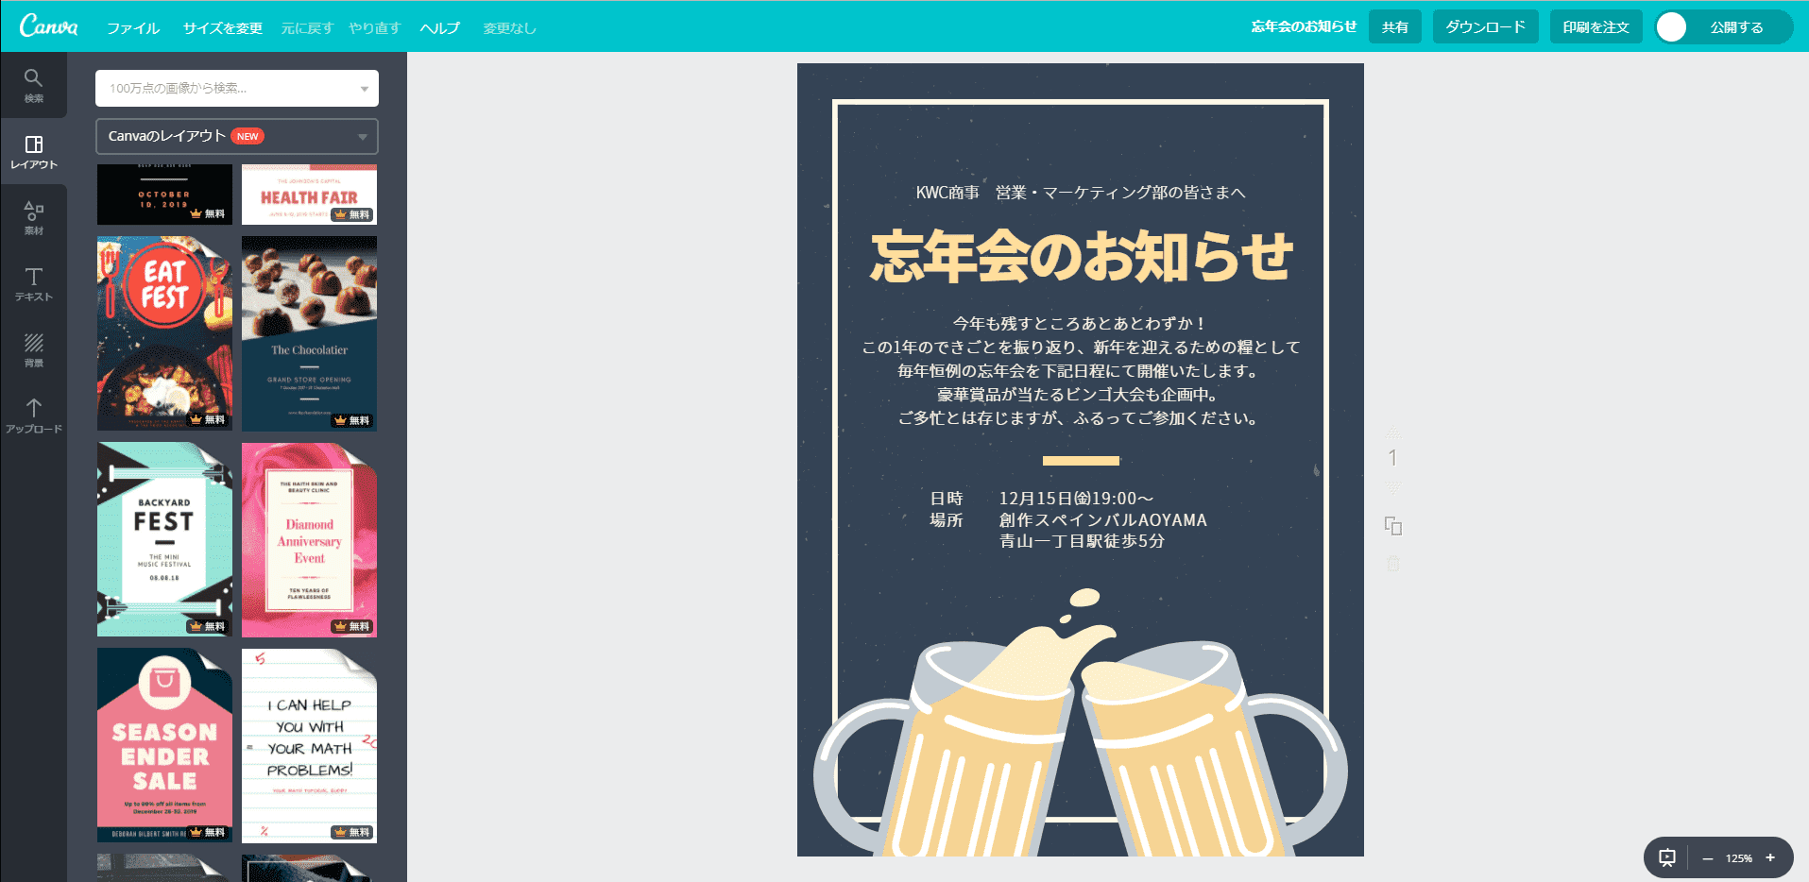This screenshot has height=882, width=1809.
Task: Click the Canva logo to go home
Action: 49,26
